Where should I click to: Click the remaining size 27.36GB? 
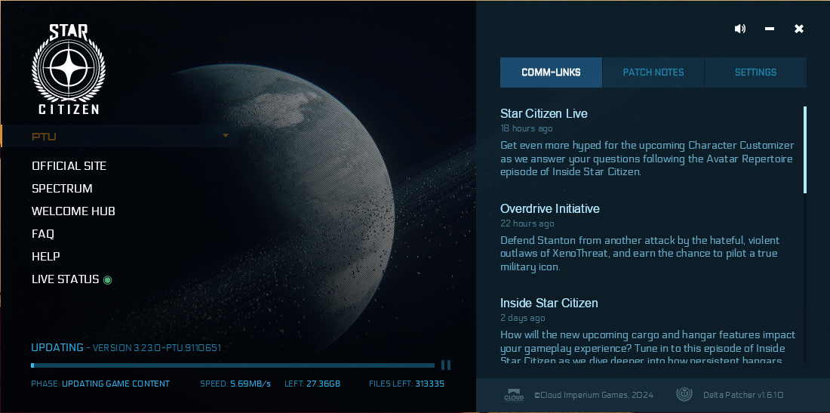coord(324,384)
